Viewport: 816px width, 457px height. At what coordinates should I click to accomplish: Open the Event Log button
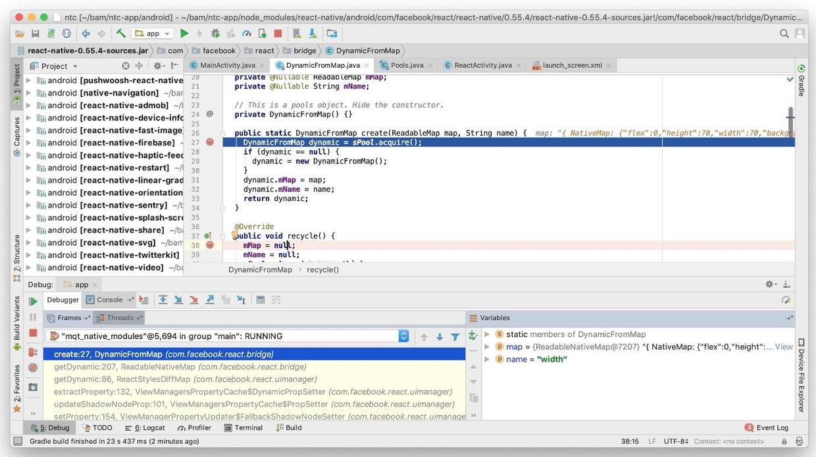pos(767,427)
